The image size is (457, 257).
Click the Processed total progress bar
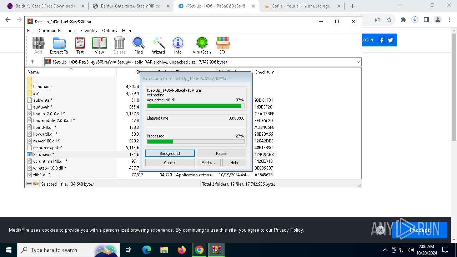click(x=196, y=142)
